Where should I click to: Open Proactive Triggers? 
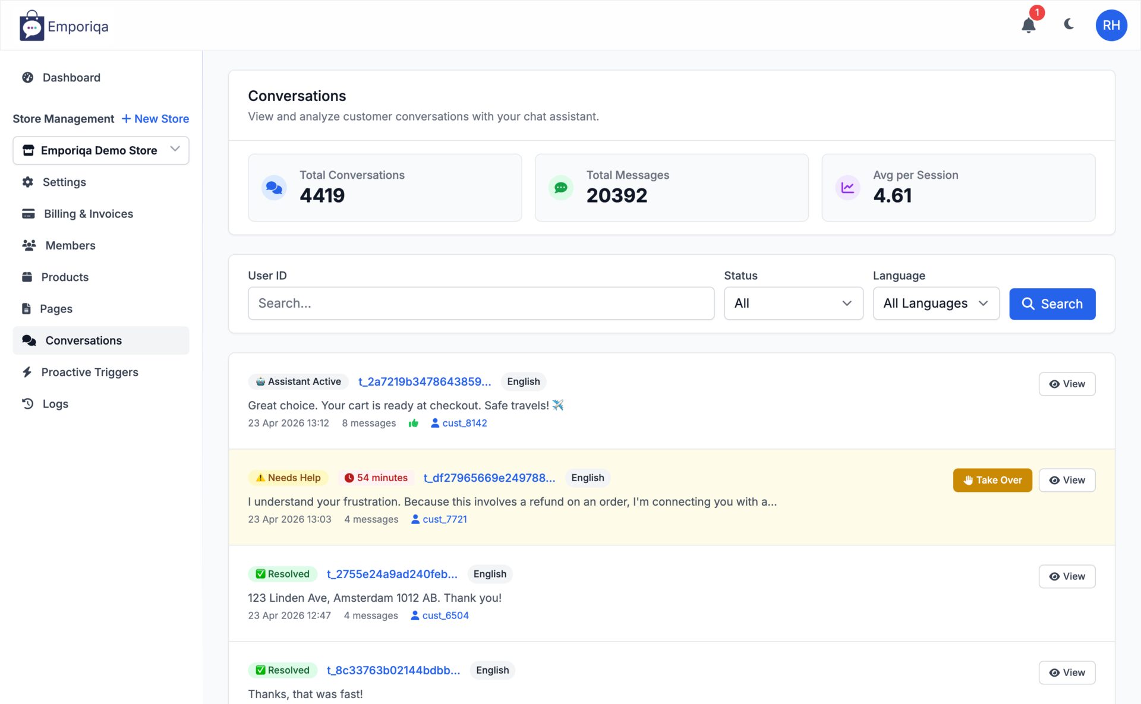[89, 372]
